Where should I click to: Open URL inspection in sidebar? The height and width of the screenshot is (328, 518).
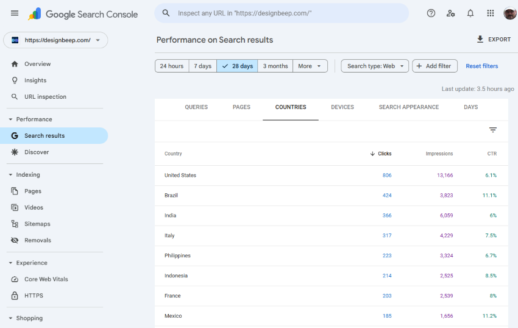pyautogui.click(x=45, y=97)
